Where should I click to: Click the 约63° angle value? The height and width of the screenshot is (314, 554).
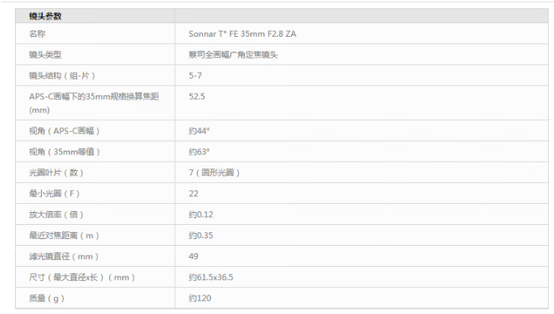click(199, 151)
